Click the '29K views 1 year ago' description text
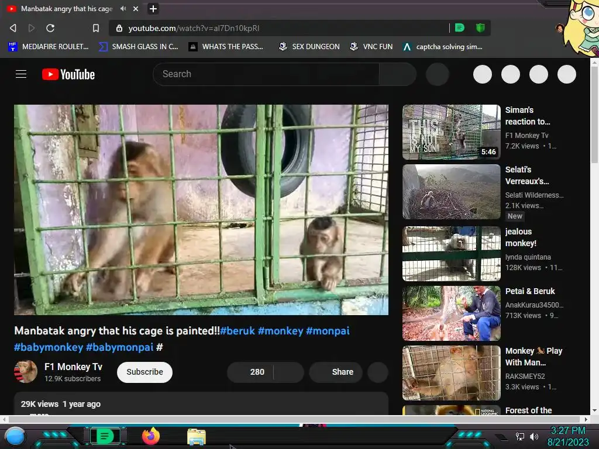 coord(61,404)
